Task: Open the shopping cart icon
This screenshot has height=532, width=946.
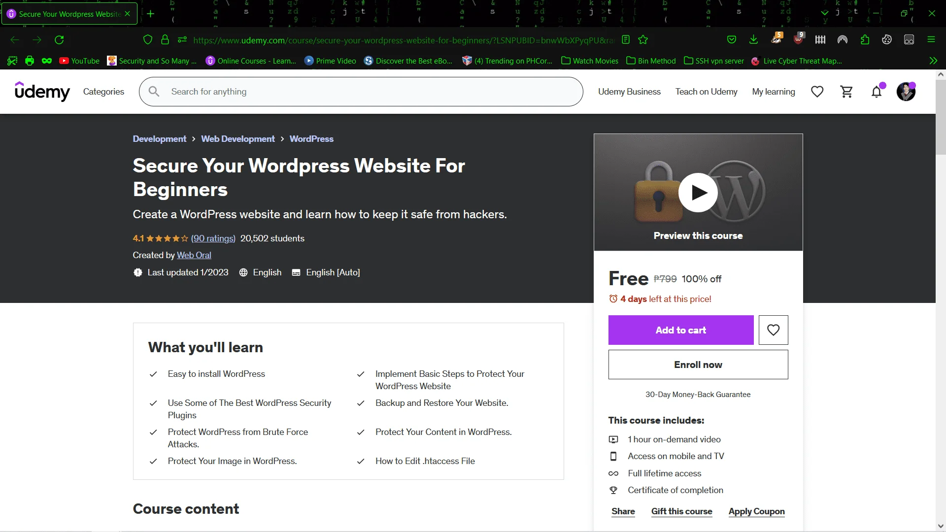Action: [846, 92]
